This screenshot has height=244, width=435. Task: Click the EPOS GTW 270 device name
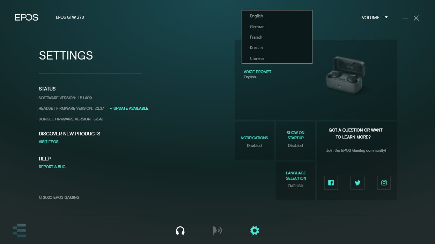[70, 17]
